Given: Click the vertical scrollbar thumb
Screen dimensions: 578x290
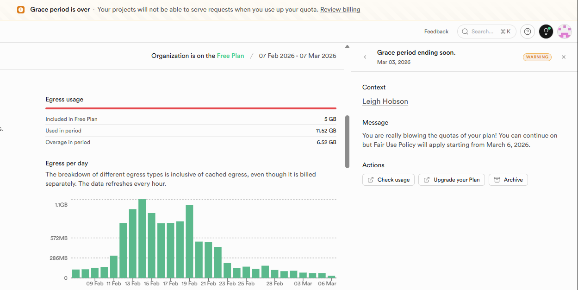Looking at the screenshot, I should tap(347, 141).
